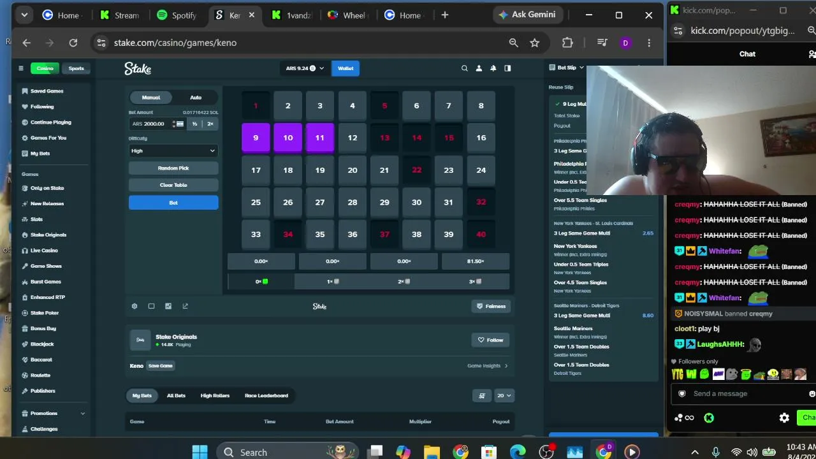Click the 81.50× payout multiplier tile

point(476,261)
